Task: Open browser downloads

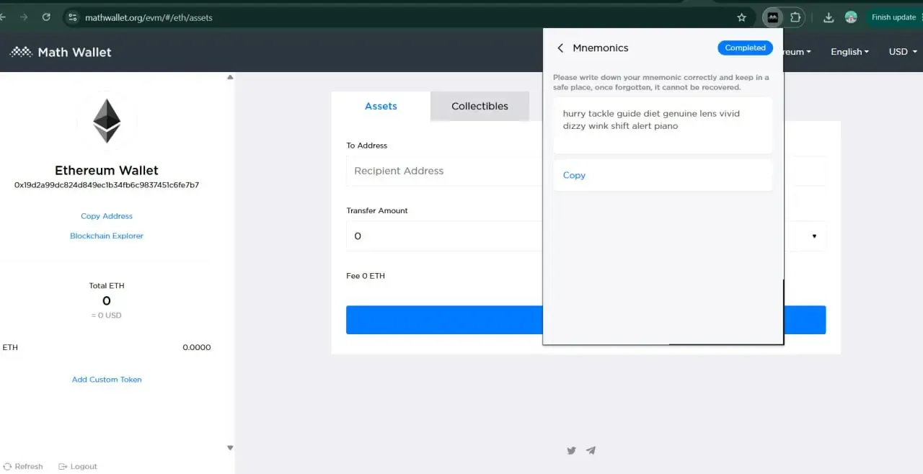Action: (829, 17)
